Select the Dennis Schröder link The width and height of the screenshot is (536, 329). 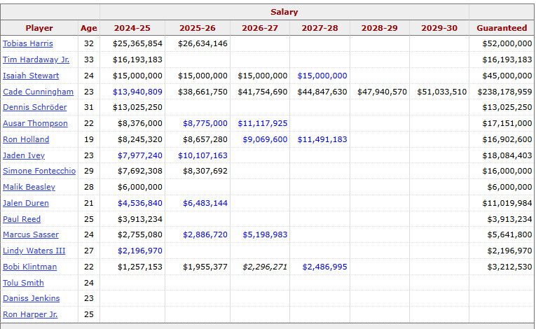[34, 107]
